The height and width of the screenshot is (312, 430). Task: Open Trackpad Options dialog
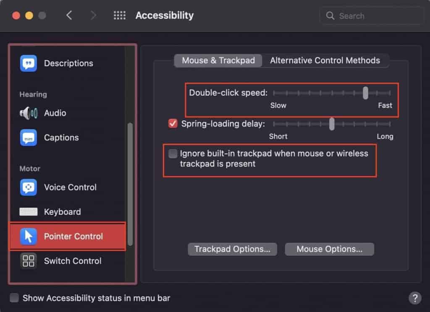[232, 249]
